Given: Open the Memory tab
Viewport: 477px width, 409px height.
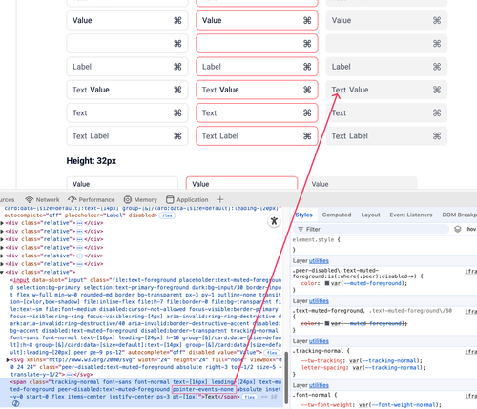Looking at the screenshot, I should coord(140,199).
